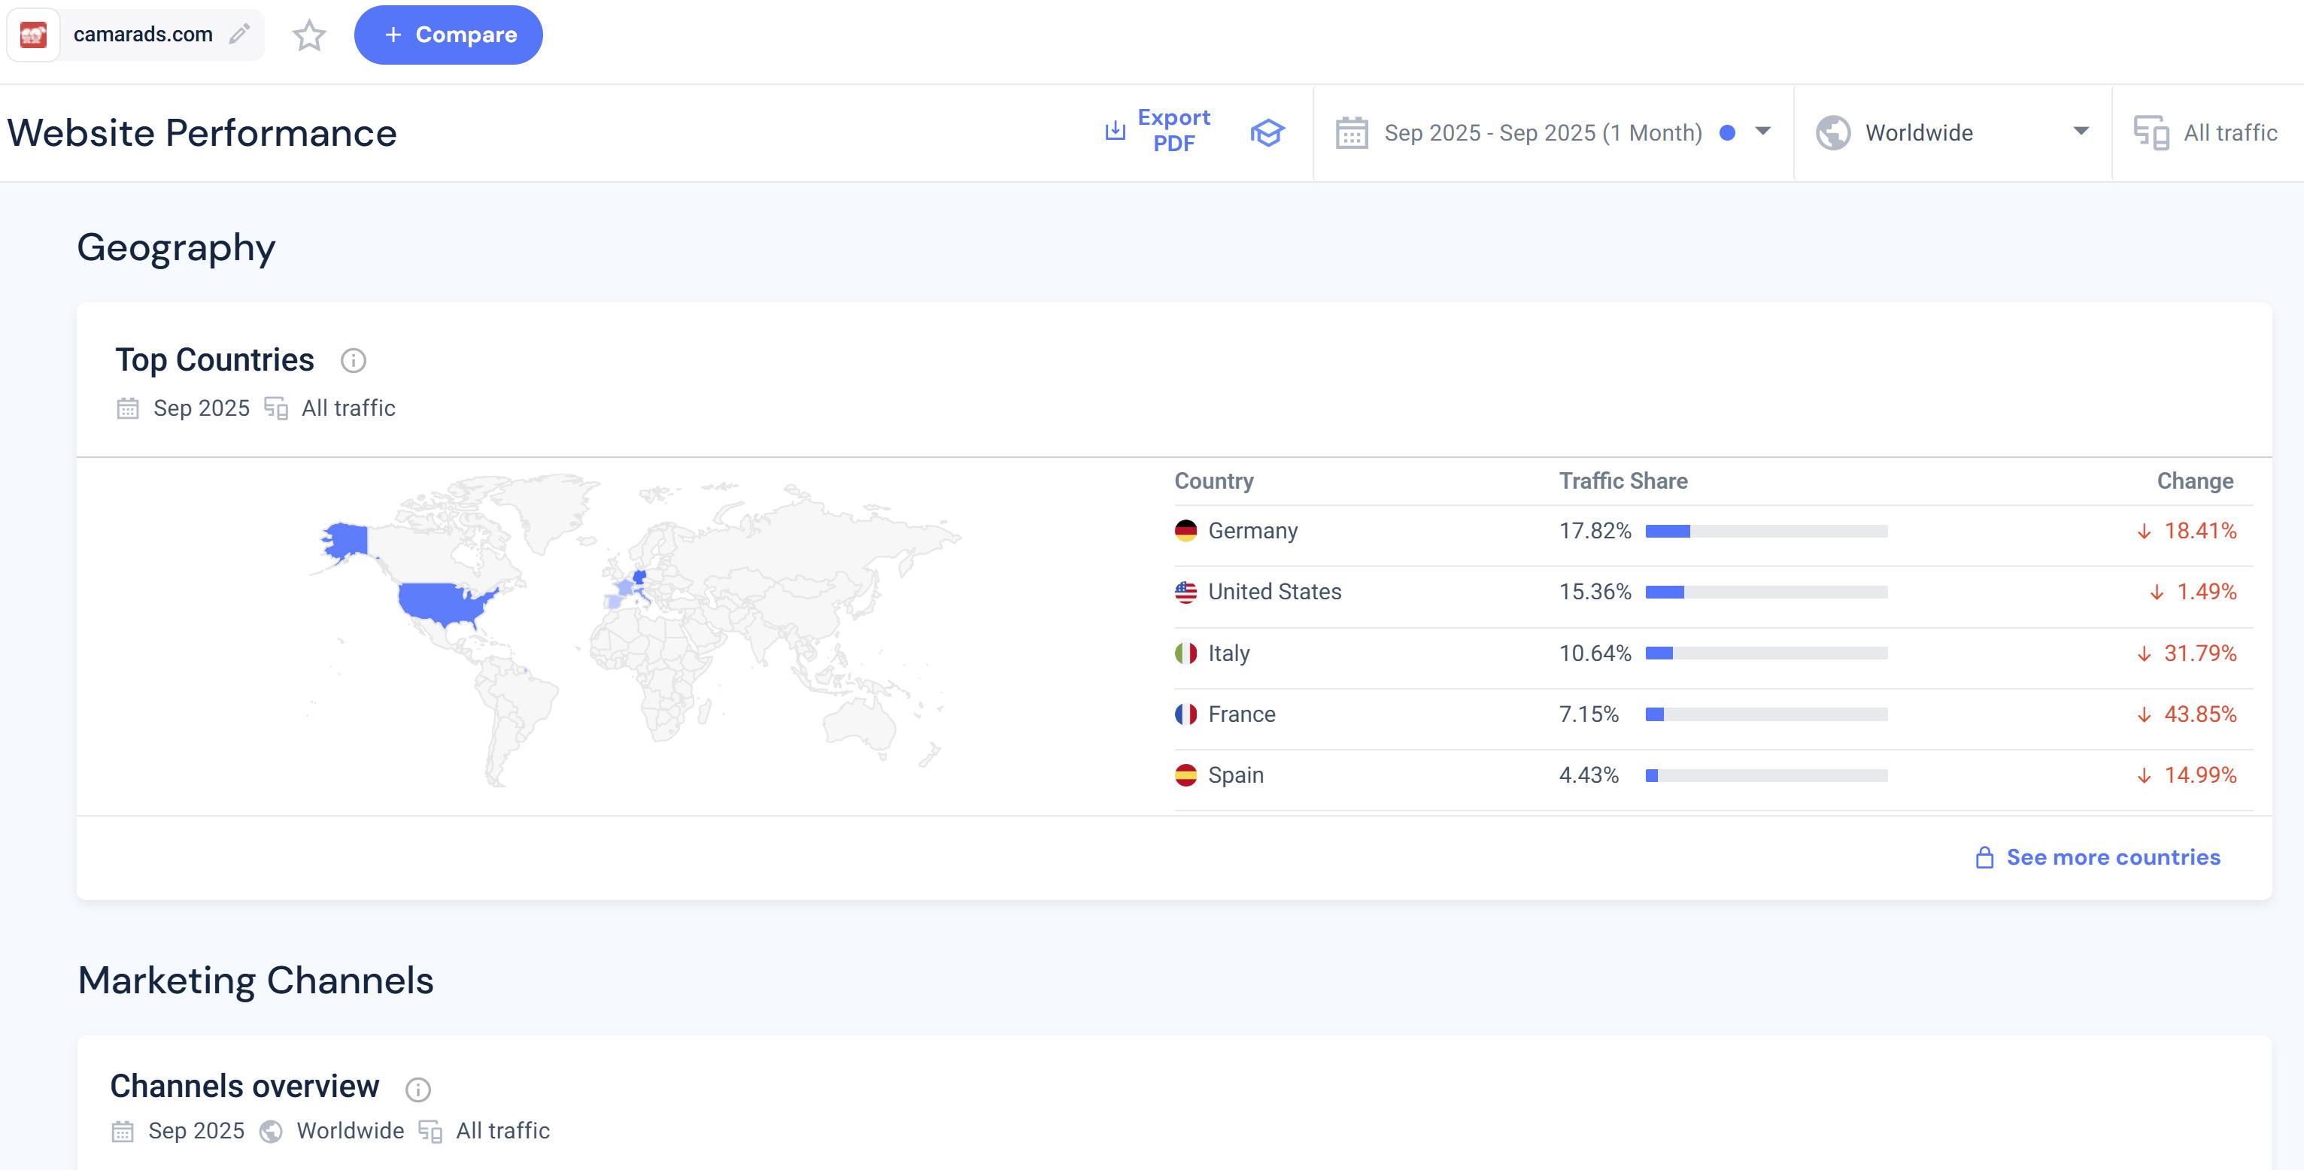Open the graduation cap learning icon

click(1267, 132)
